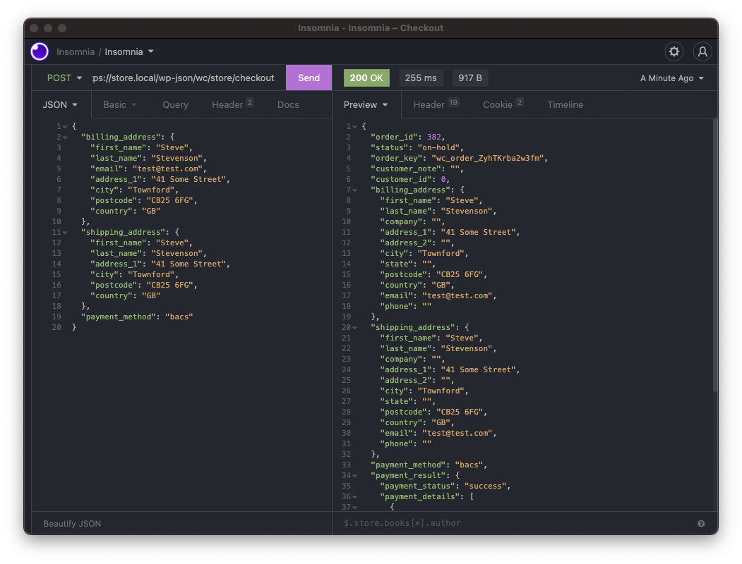Open settings via the gear icon
Image resolution: width=742 pixels, height=564 pixels.
pos(674,51)
